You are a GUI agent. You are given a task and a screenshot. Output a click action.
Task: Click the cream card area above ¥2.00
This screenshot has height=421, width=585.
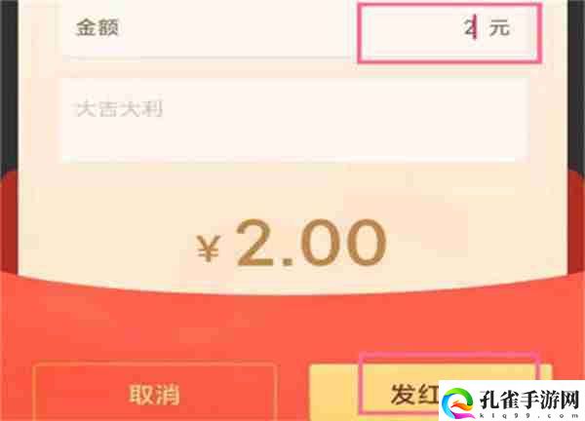[292, 190]
